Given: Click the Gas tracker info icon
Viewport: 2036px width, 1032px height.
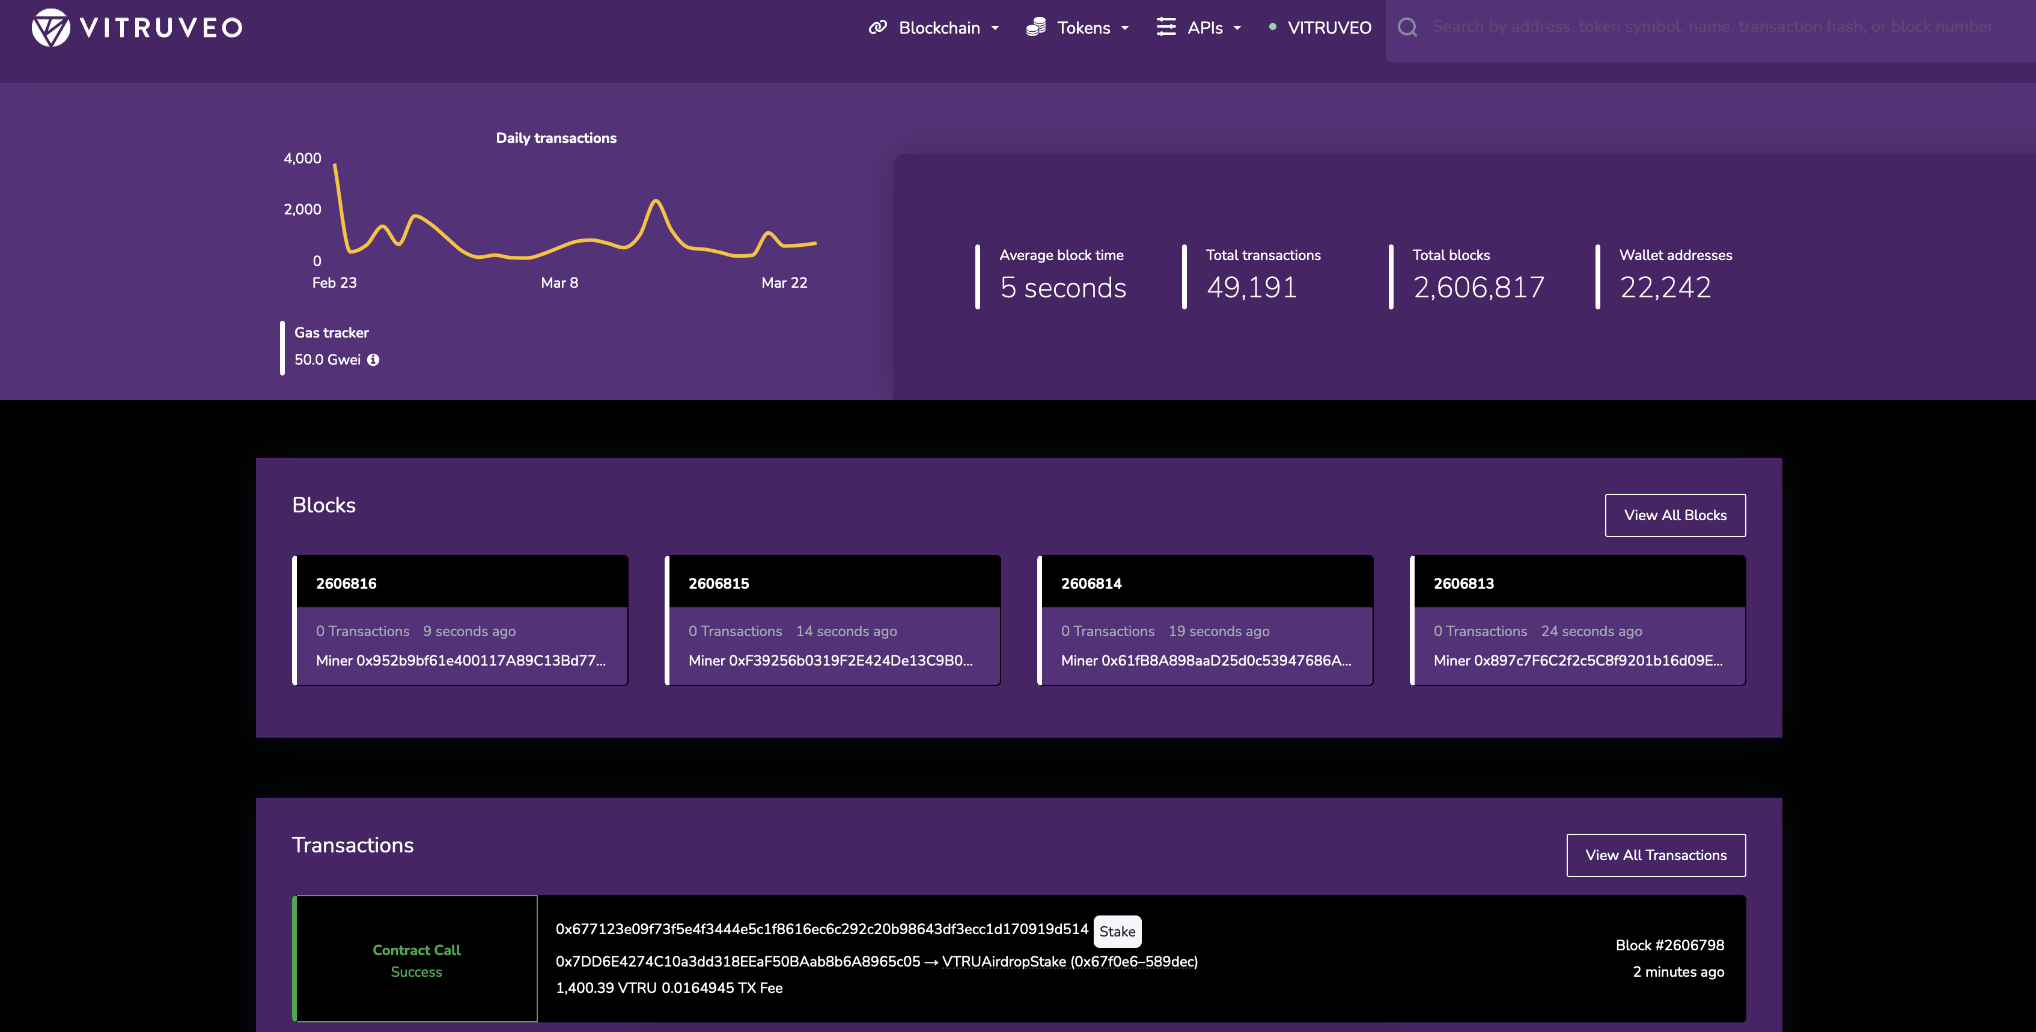Looking at the screenshot, I should tap(373, 360).
